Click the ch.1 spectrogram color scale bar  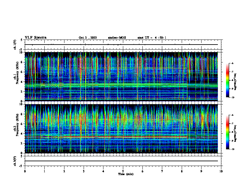[227, 80]
